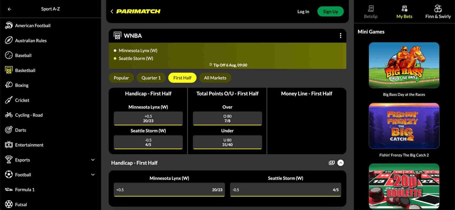Pick Seattle Storm -0.5 in lower Handicap row
The height and width of the screenshot is (210, 455).
point(286,190)
